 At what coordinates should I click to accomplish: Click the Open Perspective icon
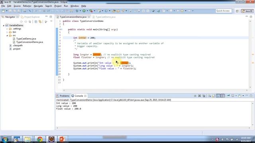click(237, 11)
